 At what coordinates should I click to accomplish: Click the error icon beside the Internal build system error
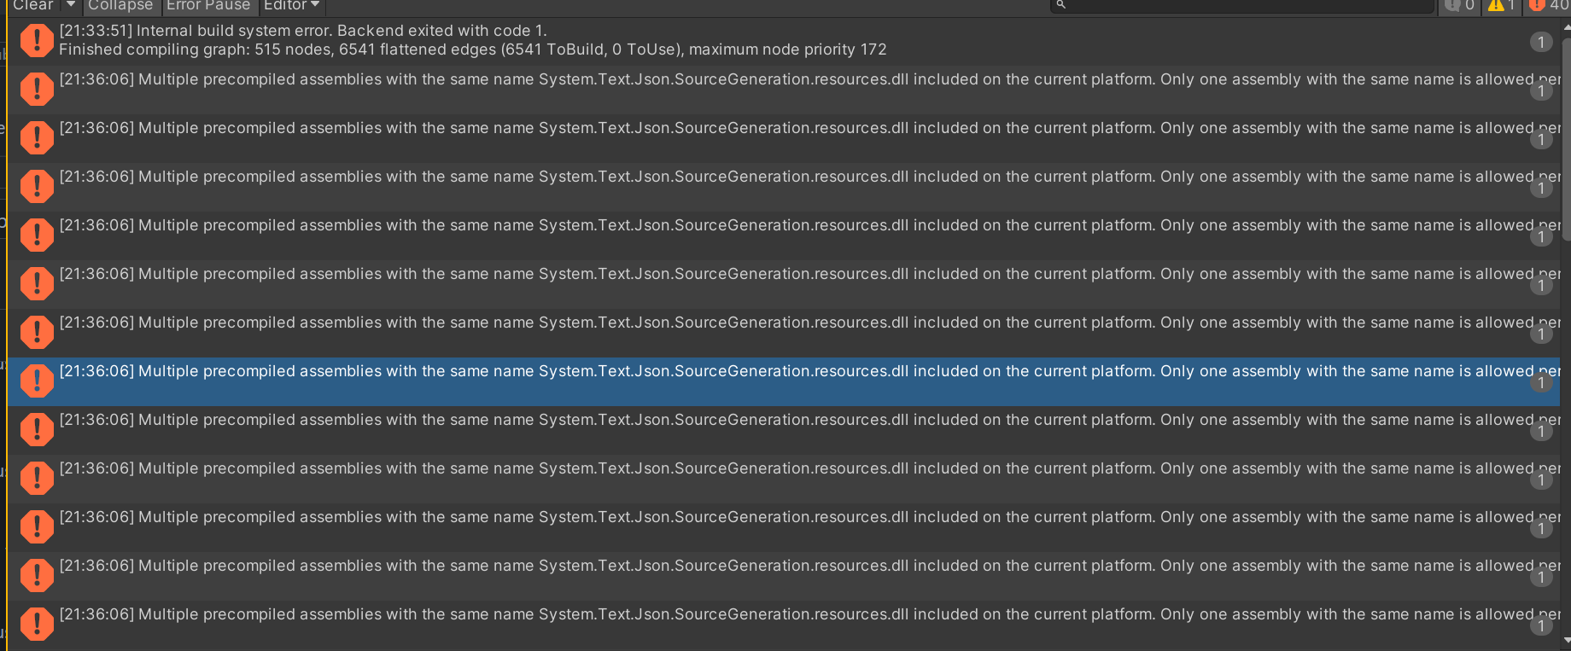coord(37,40)
